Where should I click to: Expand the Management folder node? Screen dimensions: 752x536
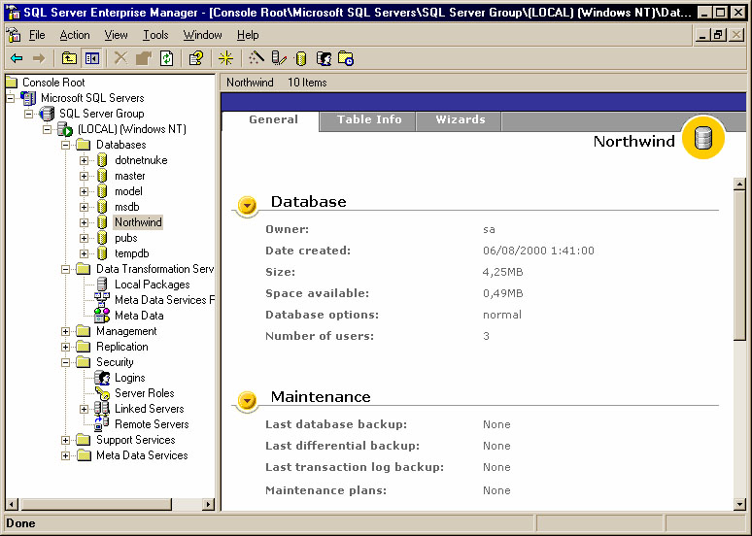coord(66,331)
